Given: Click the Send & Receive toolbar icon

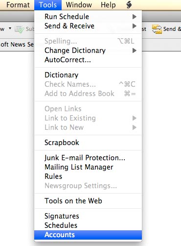Looking at the screenshot, I should pyautogui.click(x=157, y=29).
